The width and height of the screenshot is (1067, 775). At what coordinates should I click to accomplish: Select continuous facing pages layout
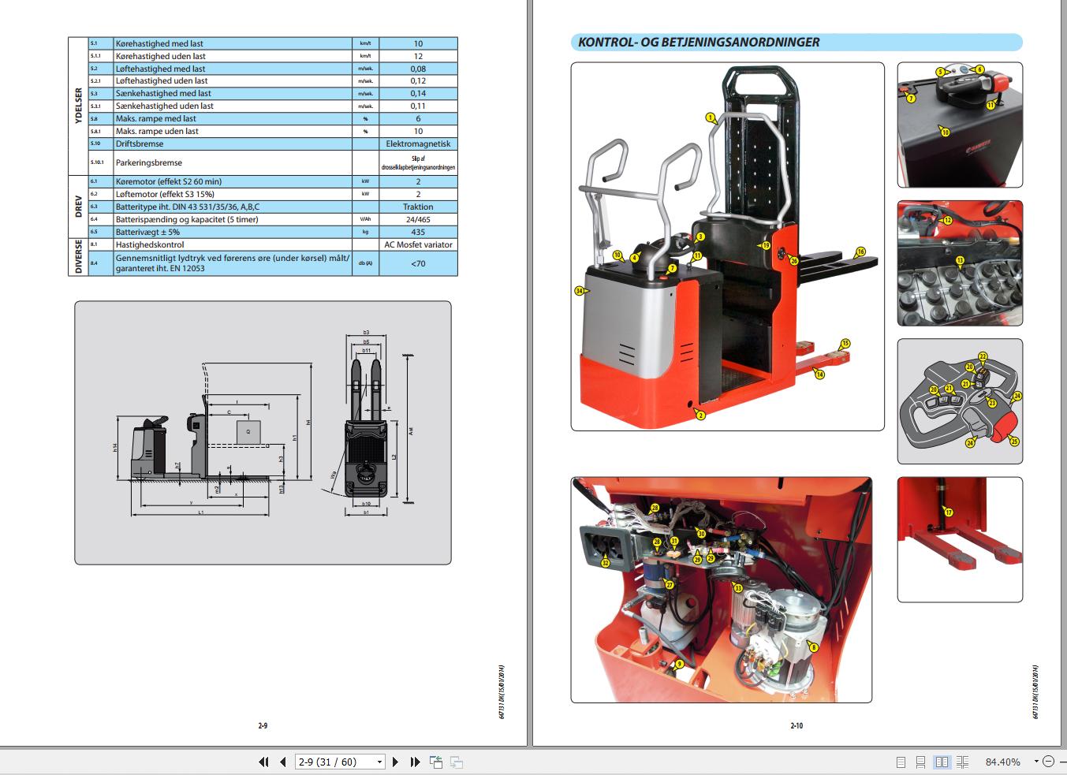point(963,762)
